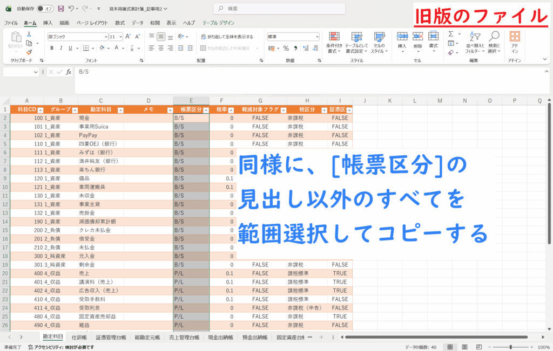Click the Save icon in title bar

[60, 9]
